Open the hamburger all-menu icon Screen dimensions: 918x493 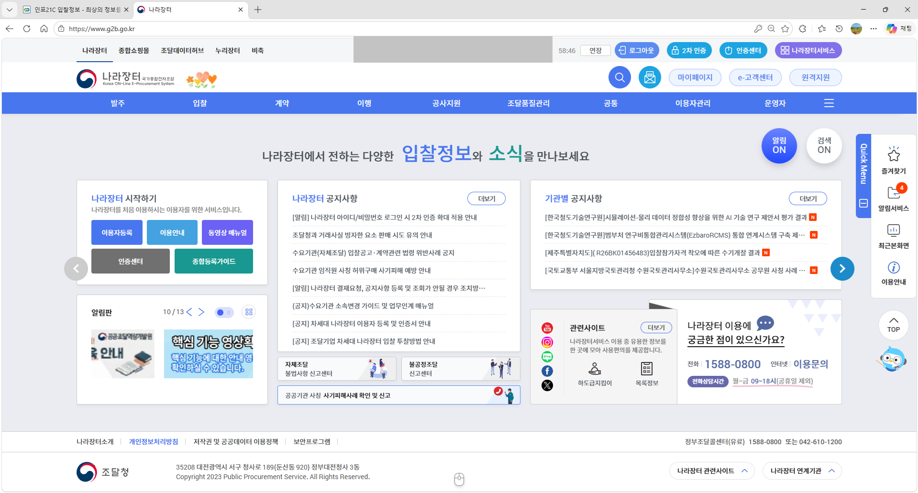829,103
